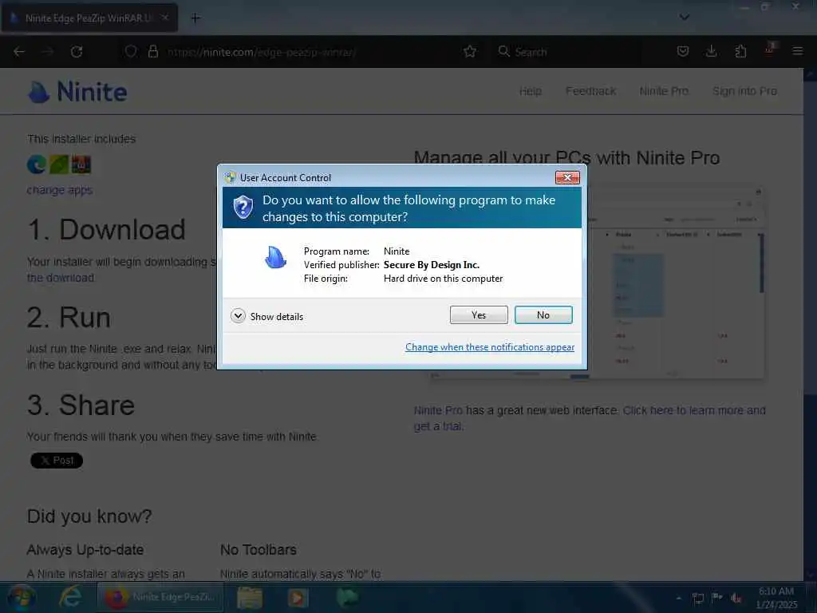Viewport: 817px width, 613px height.
Task: Click the WinRAR app icon under installer includes
Action: point(81,164)
